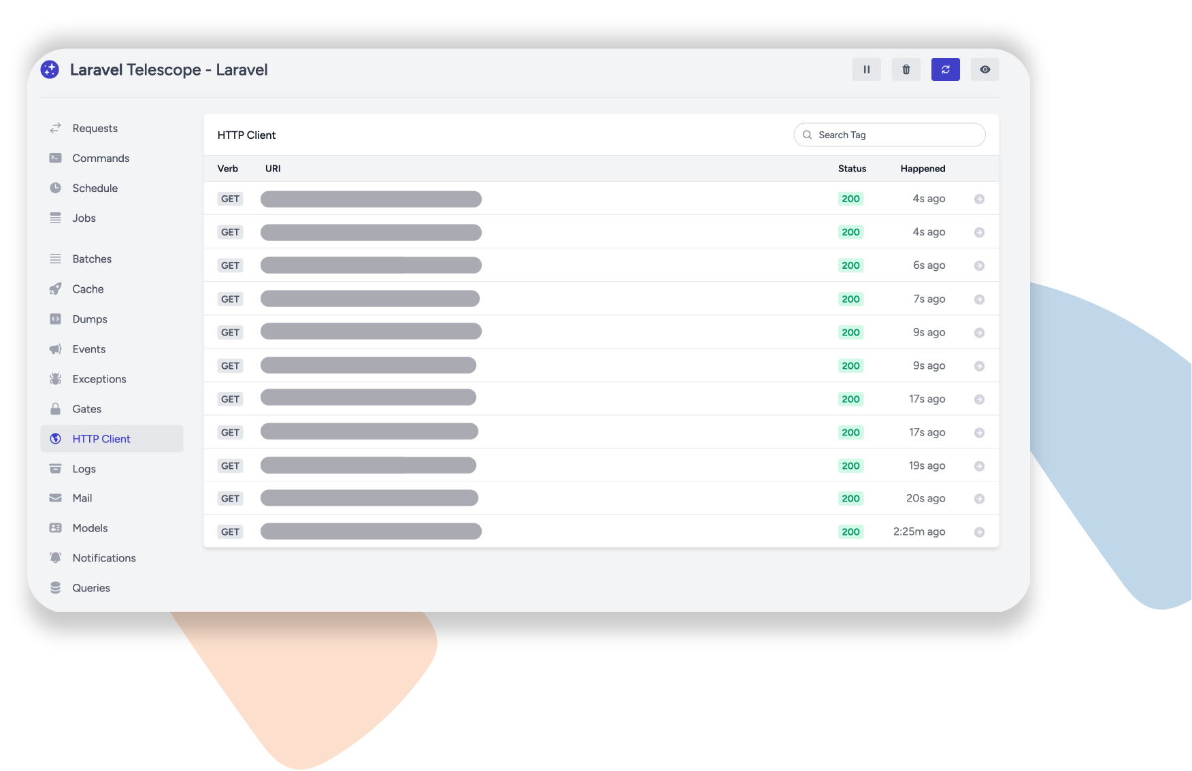
Task: Click the redacted URI in 19s ago row
Action: [368, 465]
